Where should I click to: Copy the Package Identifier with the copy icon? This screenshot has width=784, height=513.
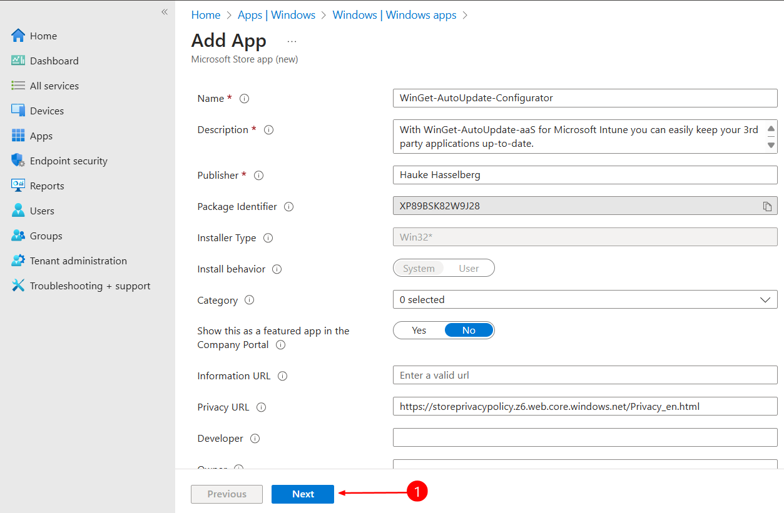pos(767,206)
